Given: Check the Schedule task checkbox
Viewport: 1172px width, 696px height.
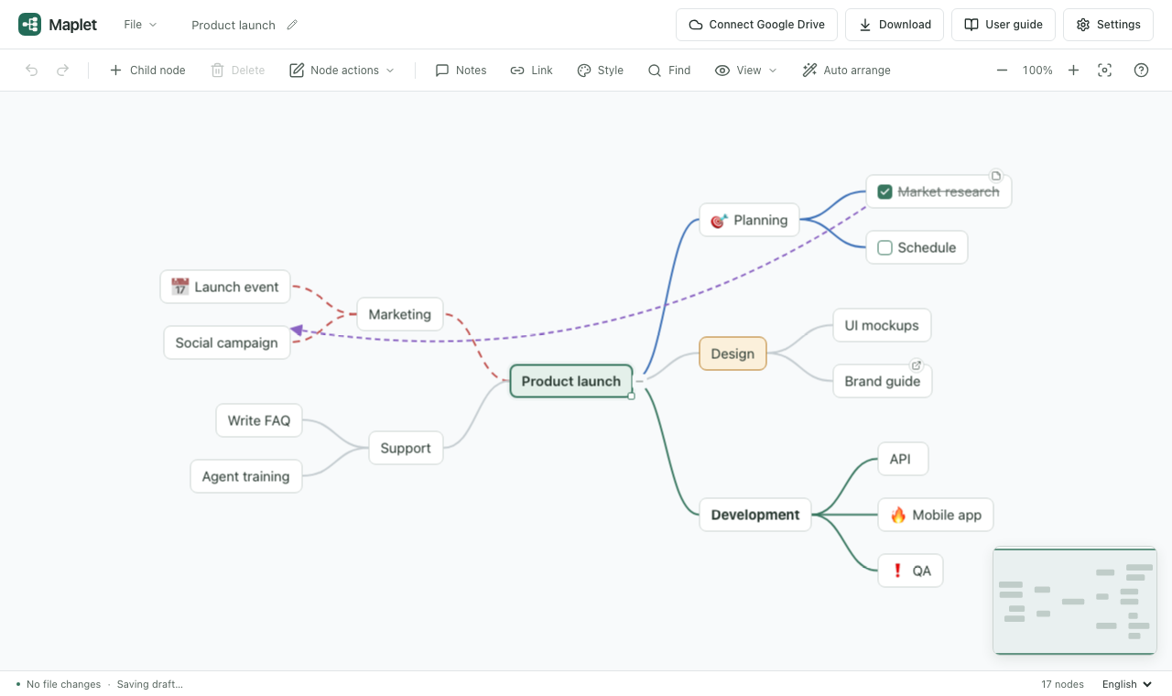Looking at the screenshot, I should 884,248.
